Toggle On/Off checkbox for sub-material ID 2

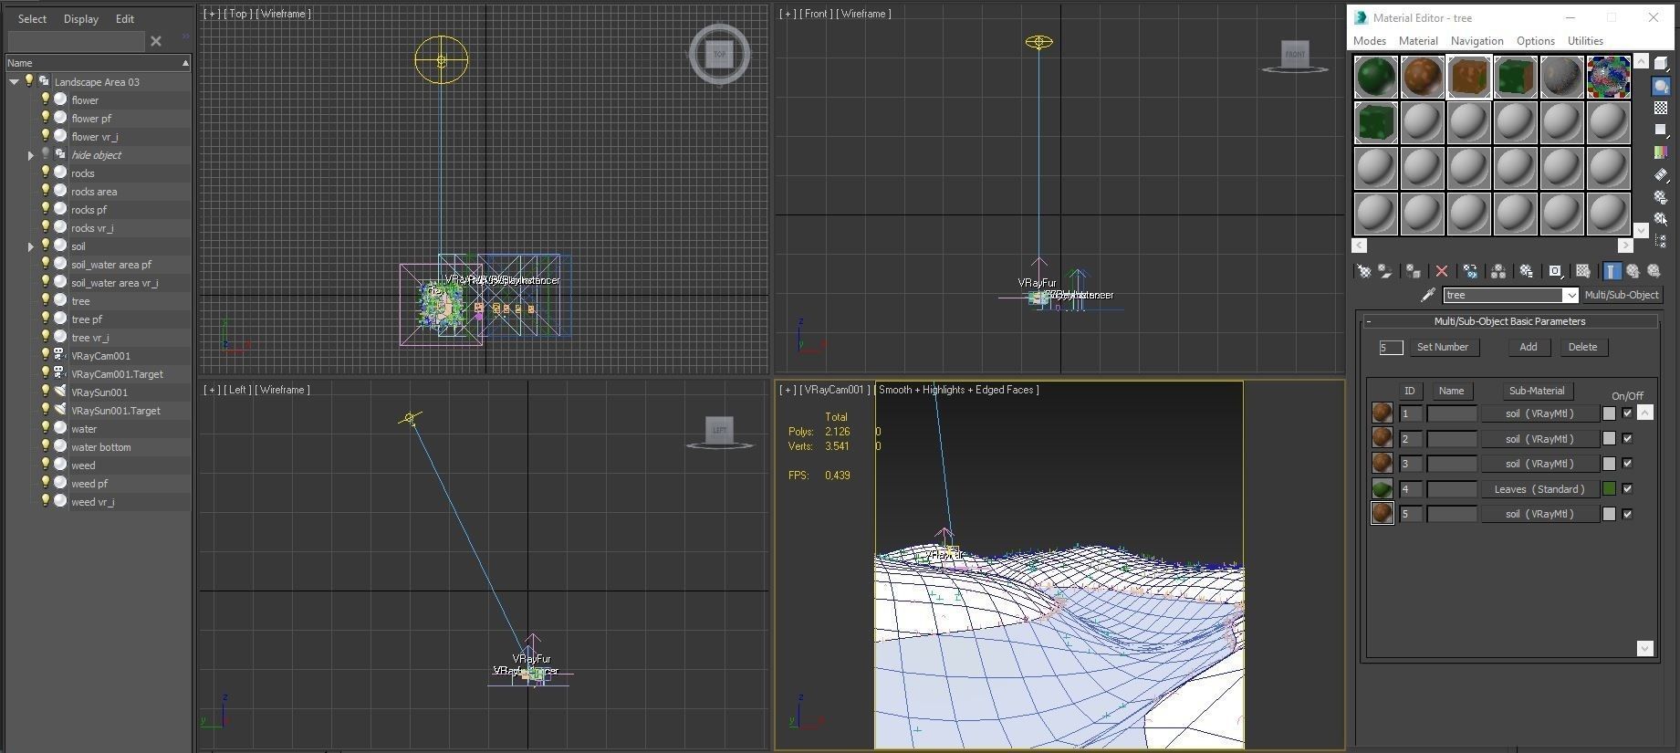[x=1627, y=439]
